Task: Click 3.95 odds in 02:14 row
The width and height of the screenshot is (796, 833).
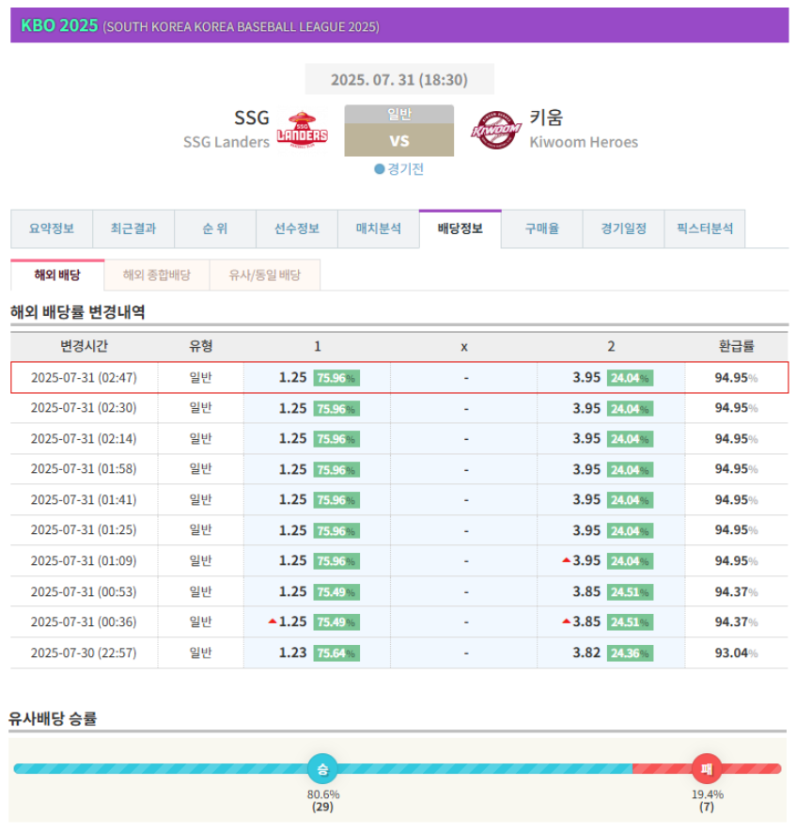Action: [x=586, y=439]
